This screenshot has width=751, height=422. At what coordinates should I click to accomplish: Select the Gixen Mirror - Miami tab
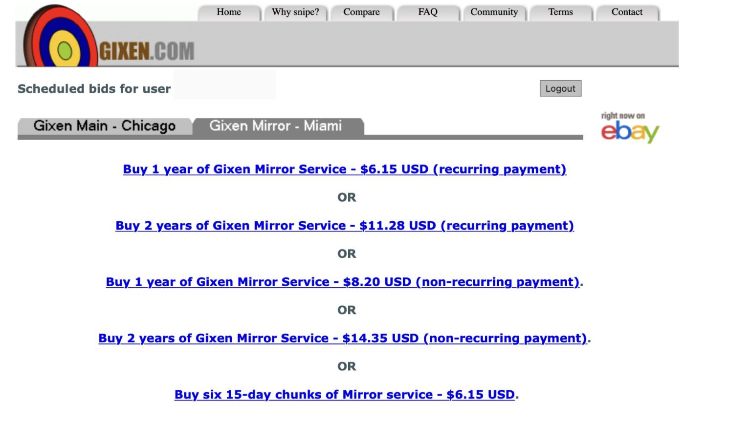275,126
